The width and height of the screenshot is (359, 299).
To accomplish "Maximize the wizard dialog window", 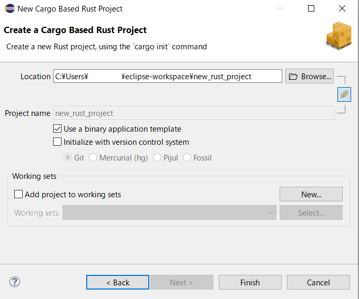I will 311,9.
